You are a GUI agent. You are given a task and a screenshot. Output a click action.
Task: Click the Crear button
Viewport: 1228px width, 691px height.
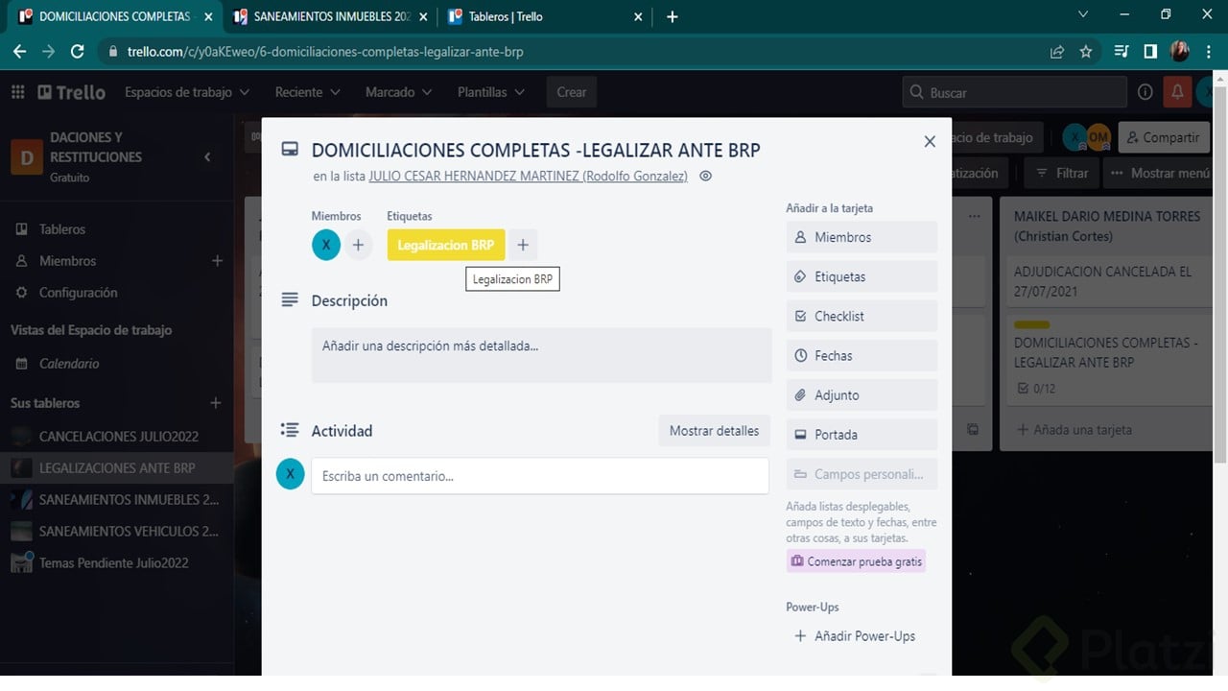[x=572, y=92]
